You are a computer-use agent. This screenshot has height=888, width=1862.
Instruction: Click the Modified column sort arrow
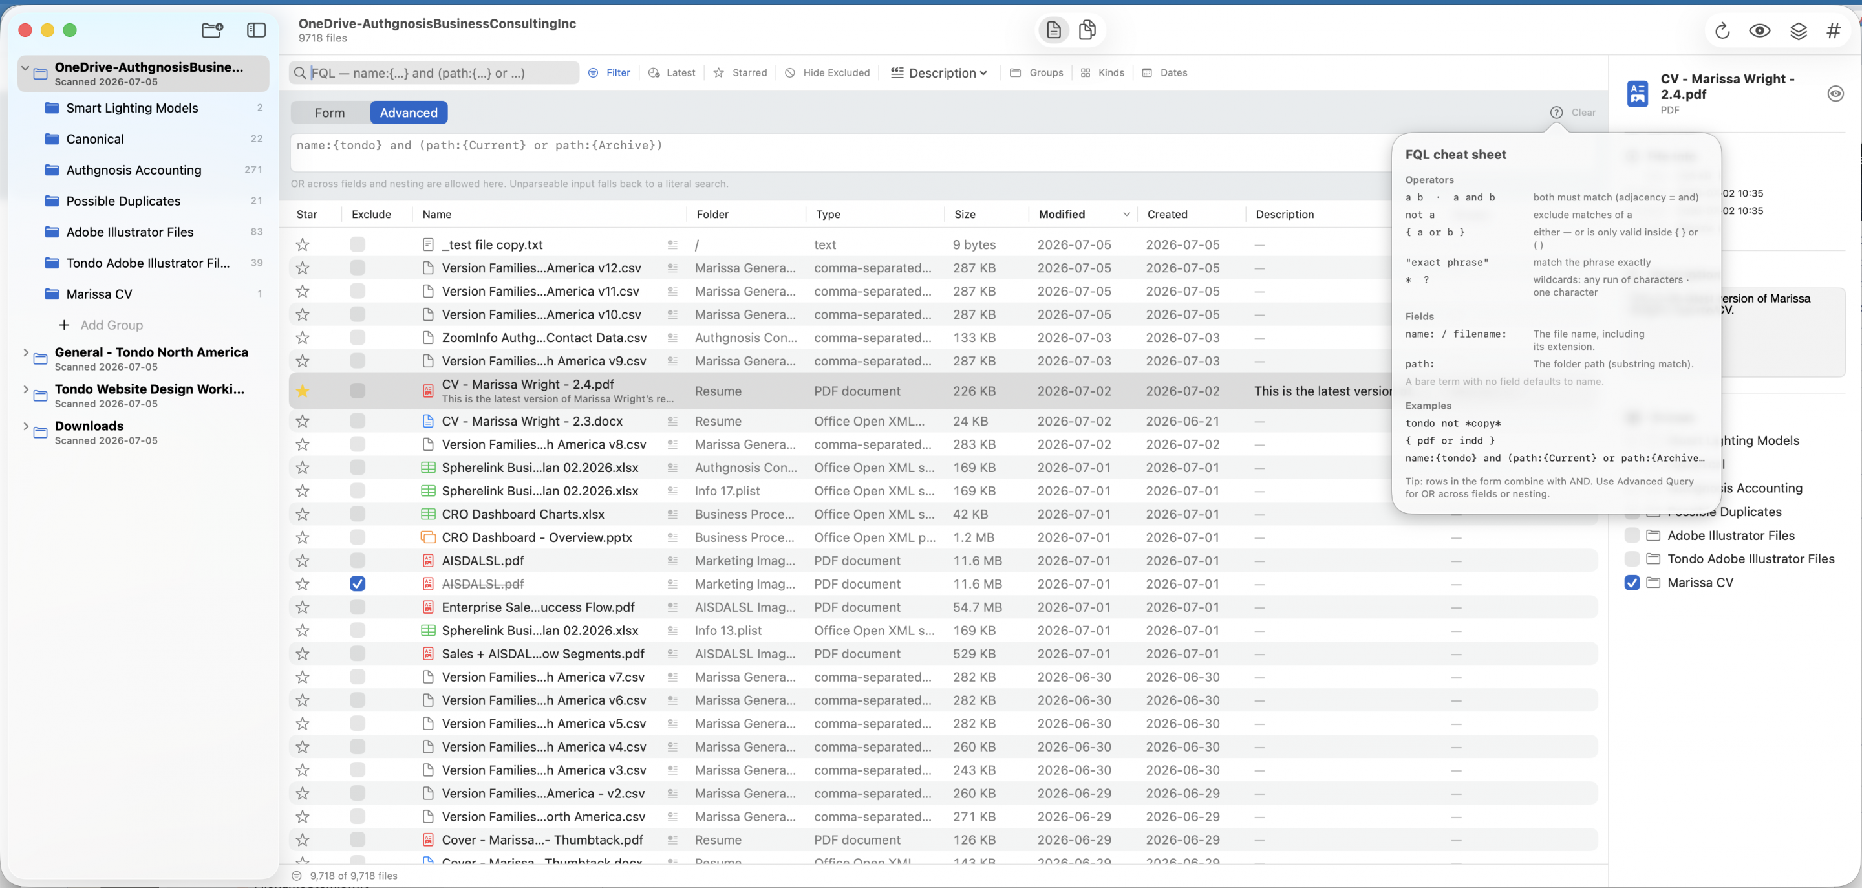1126,214
